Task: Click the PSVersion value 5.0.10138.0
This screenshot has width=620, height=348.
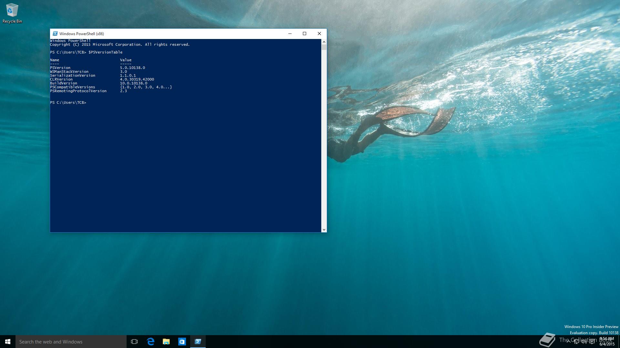Action: (x=132, y=68)
